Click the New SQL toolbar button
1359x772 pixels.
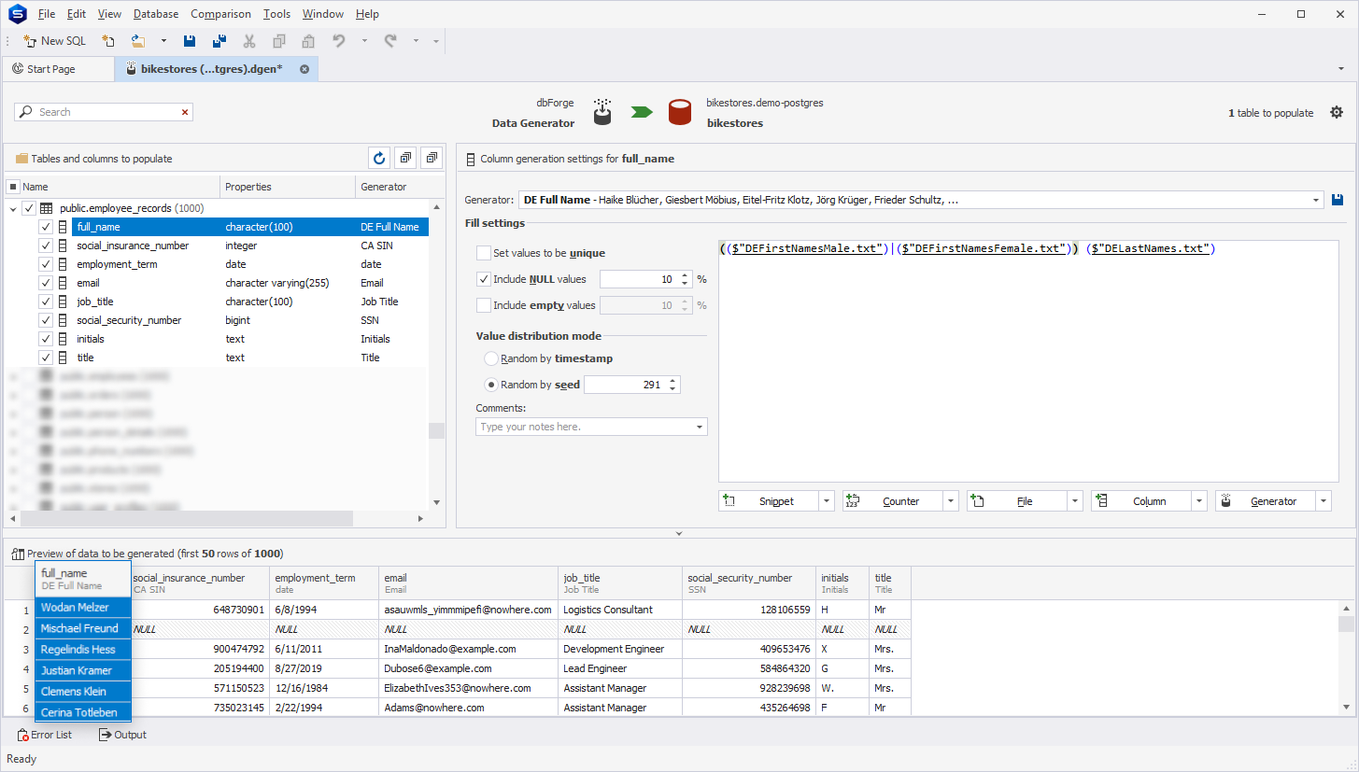[55, 41]
